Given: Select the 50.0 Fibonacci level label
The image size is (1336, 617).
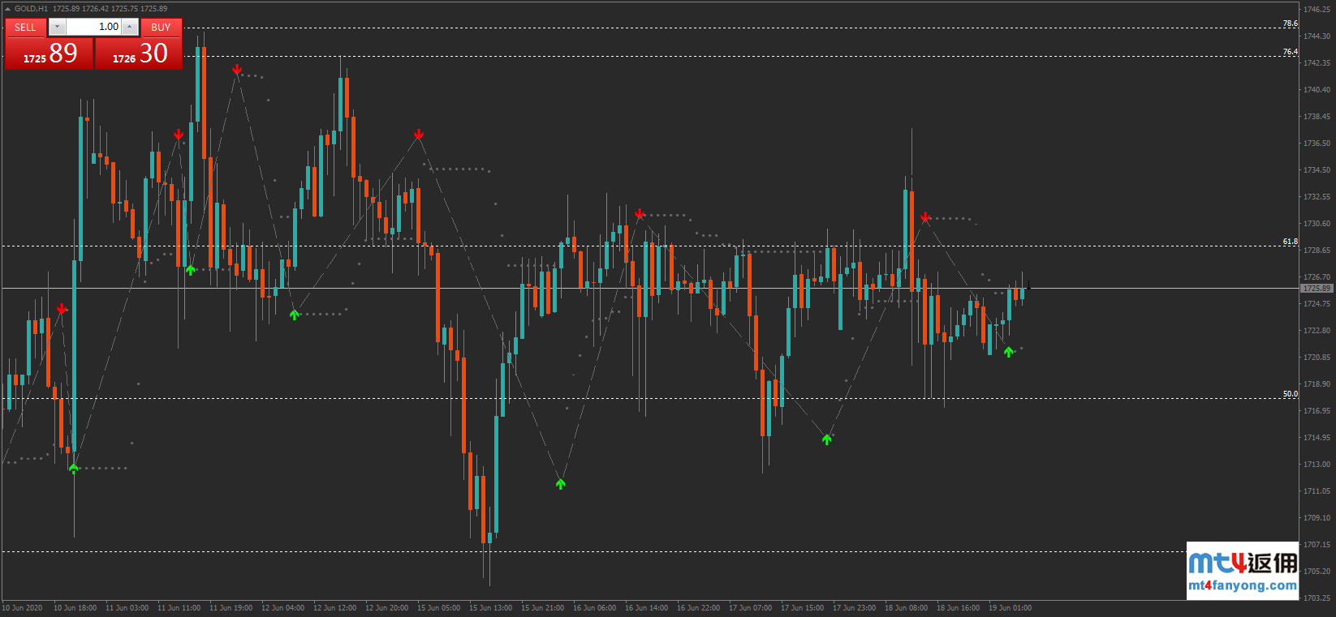Looking at the screenshot, I should pyautogui.click(x=1290, y=394).
